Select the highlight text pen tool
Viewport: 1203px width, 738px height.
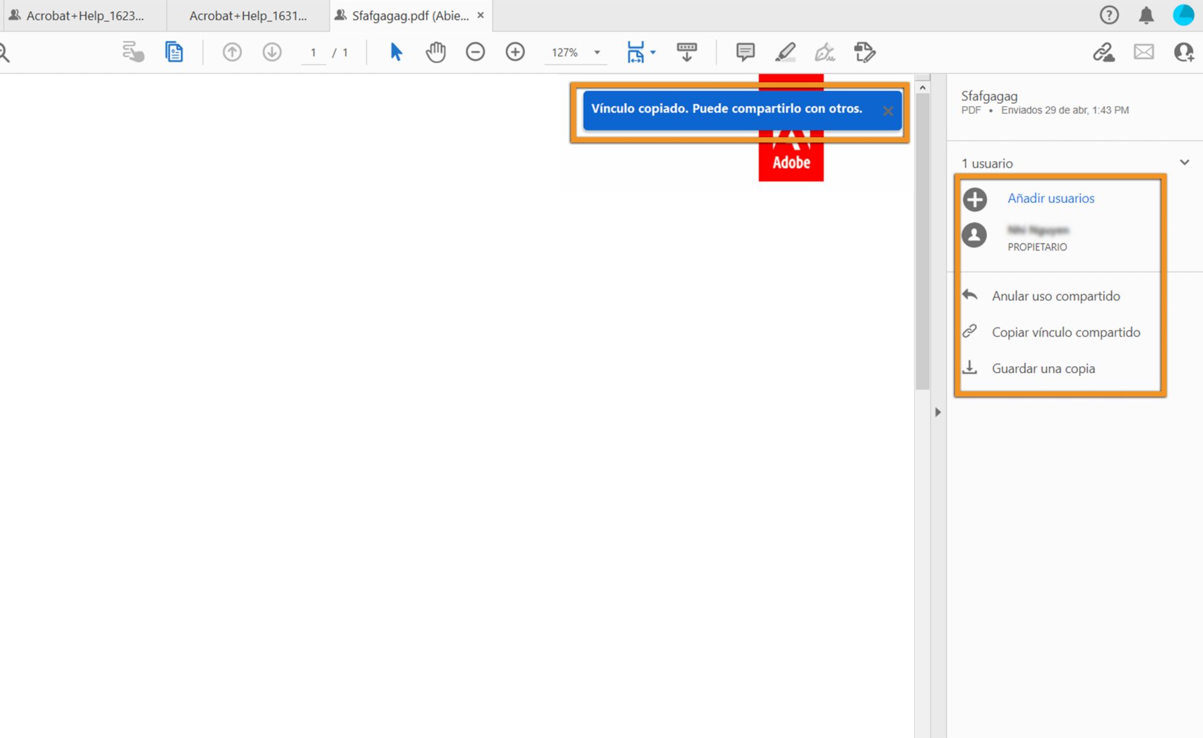(785, 52)
